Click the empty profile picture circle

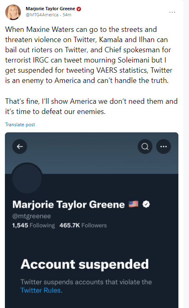point(27,179)
